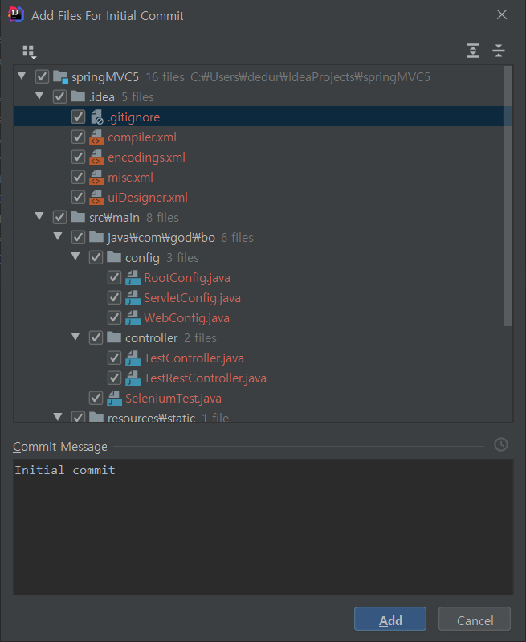The image size is (526, 642).
Task: Click the uiDesigner.xml file icon
Action: coord(96,198)
